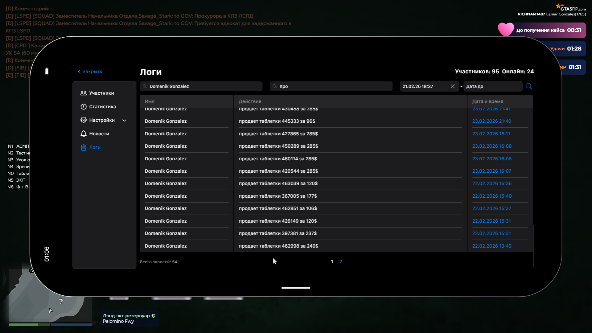The height and width of the screenshot is (333, 592).
Task: Click the Настройки gear icon
Action: 83,120
